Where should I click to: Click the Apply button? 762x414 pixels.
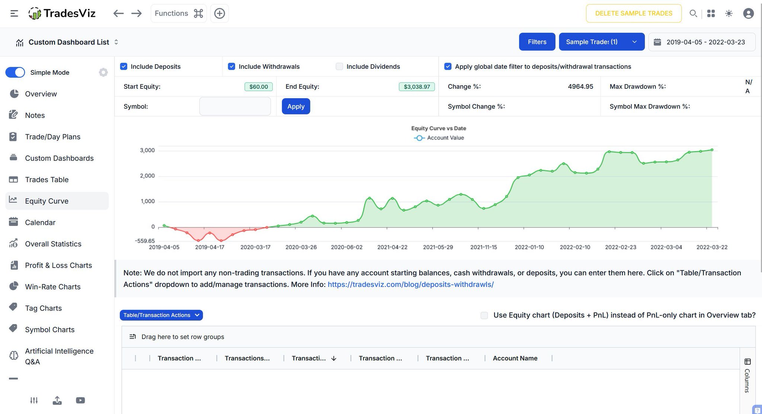point(296,106)
